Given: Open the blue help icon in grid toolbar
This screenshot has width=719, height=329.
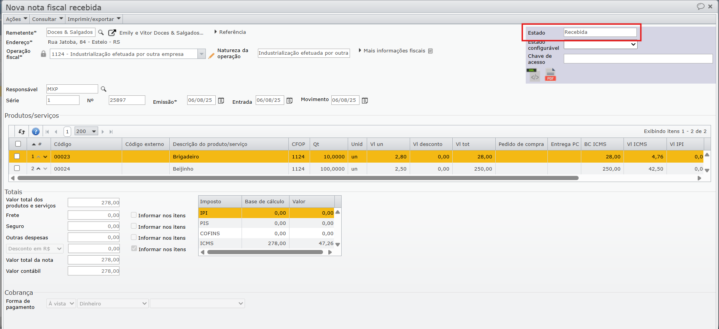Looking at the screenshot, I should pyautogui.click(x=36, y=132).
